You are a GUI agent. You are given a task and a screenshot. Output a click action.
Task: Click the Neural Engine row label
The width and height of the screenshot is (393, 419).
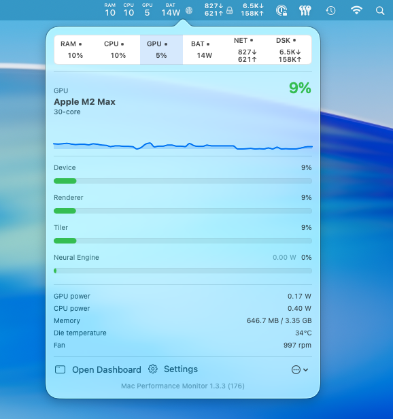[x=76, y=257]
